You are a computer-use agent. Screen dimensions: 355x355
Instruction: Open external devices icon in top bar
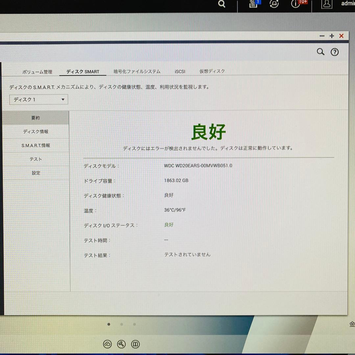click(274, 3)
